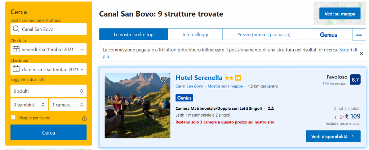Open the Mostra sulla mappa link
The height and width of the screenshot is (150, 369).
tap(225, 86)
